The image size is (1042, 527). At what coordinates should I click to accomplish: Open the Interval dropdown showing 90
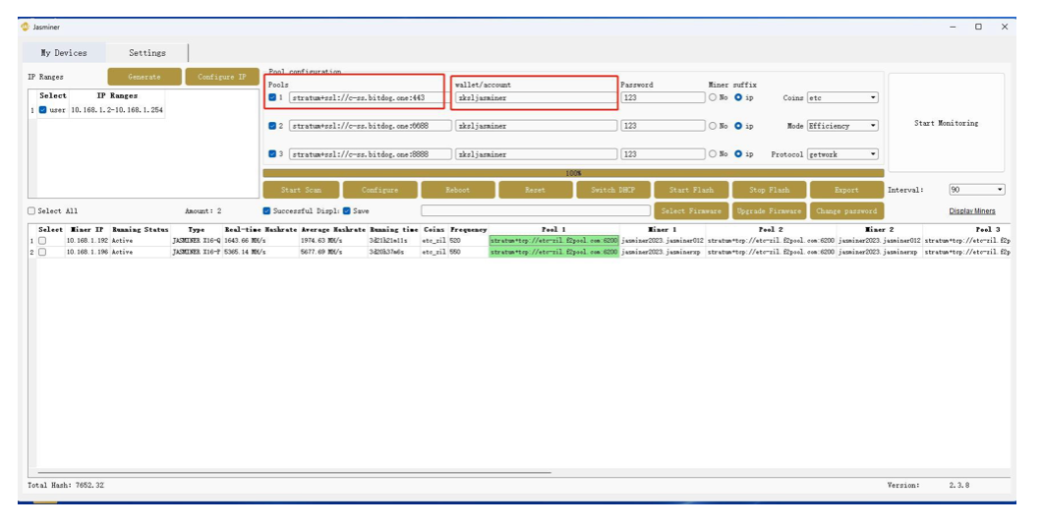[977, 190]
